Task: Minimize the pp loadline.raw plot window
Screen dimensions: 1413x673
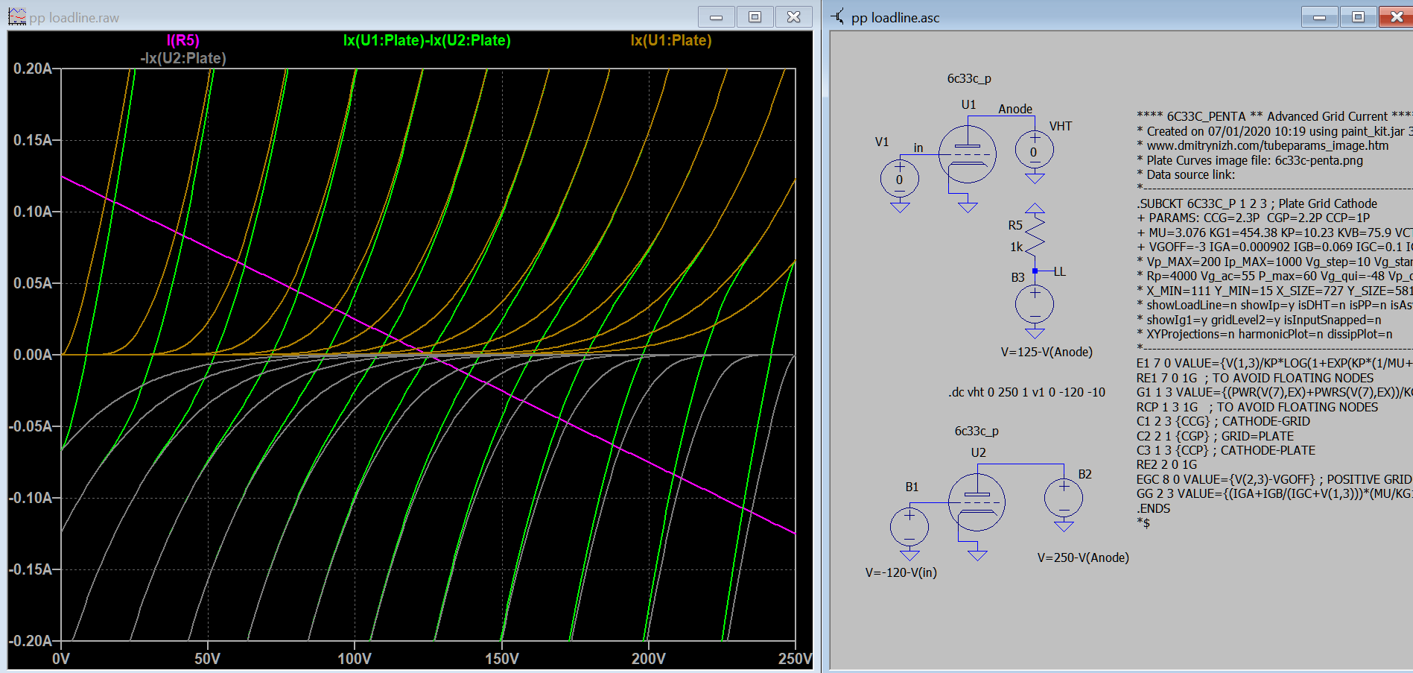Action: pos(716,16)
